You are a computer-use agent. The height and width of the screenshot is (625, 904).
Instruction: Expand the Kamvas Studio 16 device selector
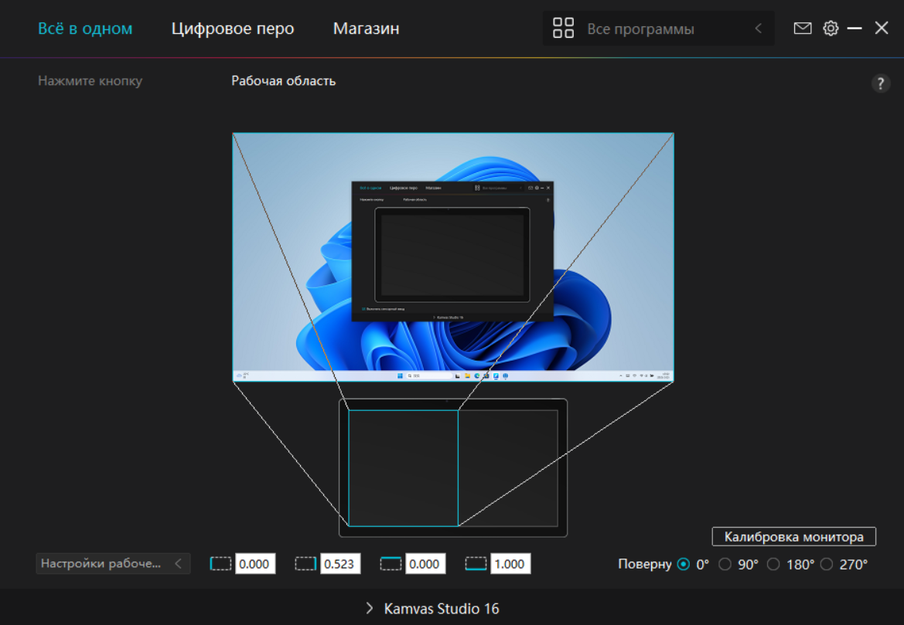[433, 608]
